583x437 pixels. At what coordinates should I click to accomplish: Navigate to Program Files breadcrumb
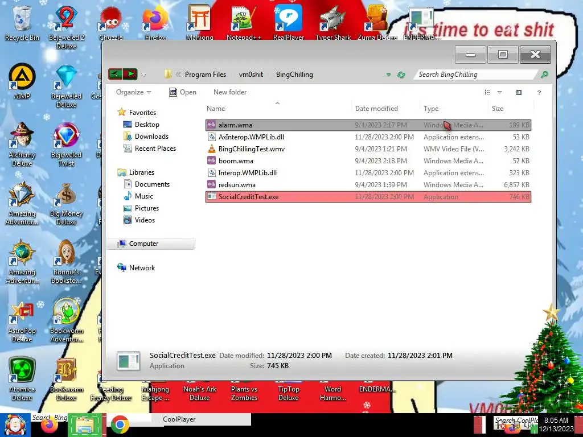(205, 75)
